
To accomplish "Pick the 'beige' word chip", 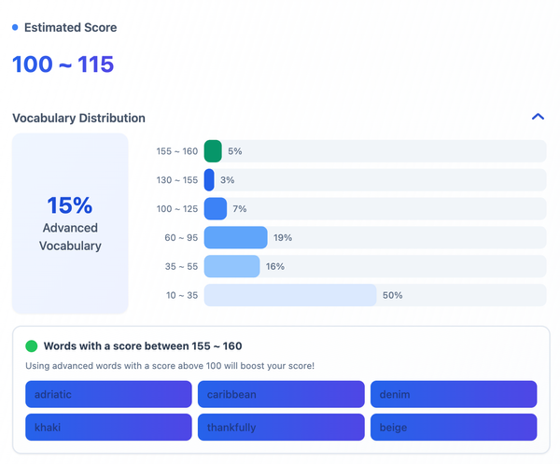I will [453, 428].
